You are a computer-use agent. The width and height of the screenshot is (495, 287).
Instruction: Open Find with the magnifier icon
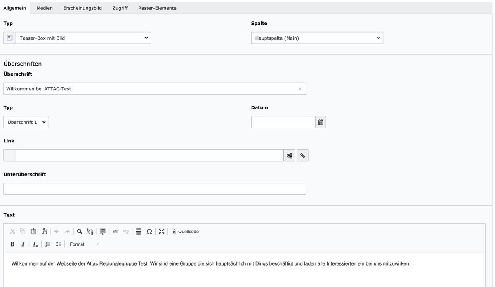pos(80,232)
